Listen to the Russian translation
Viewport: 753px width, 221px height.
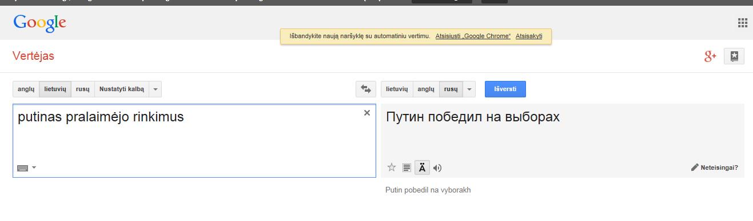point(438,167)
